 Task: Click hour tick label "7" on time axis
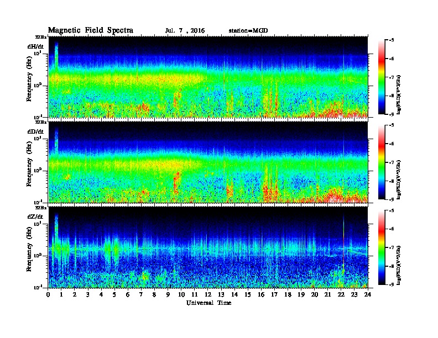[141, 295]
